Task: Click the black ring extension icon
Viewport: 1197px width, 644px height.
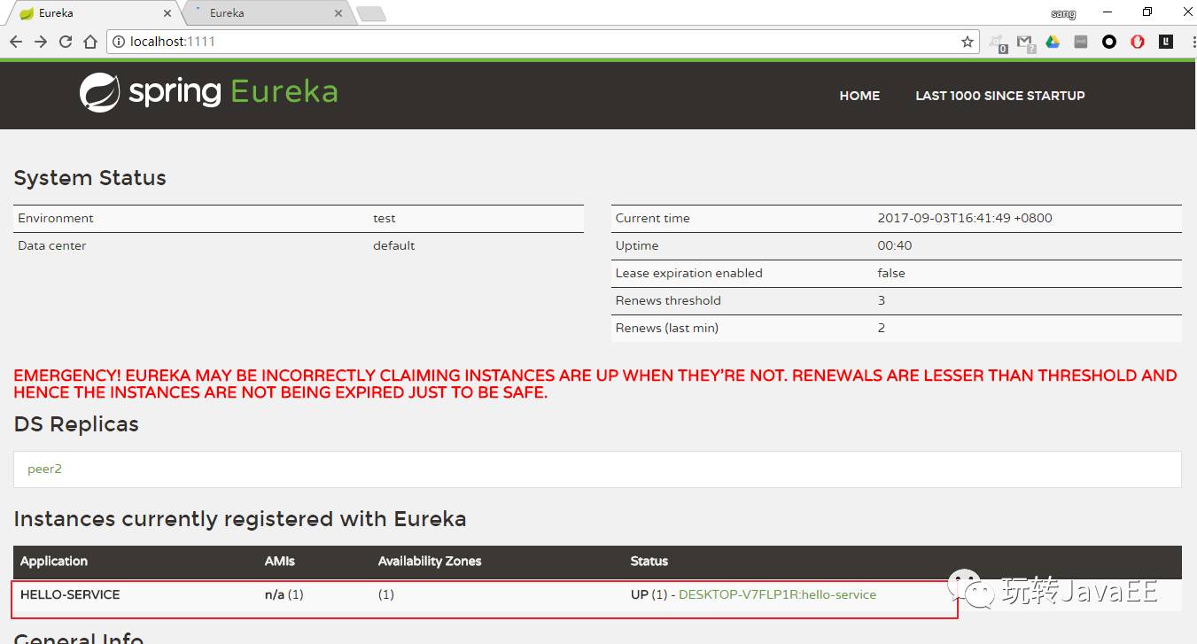Action: (1109, 42)
